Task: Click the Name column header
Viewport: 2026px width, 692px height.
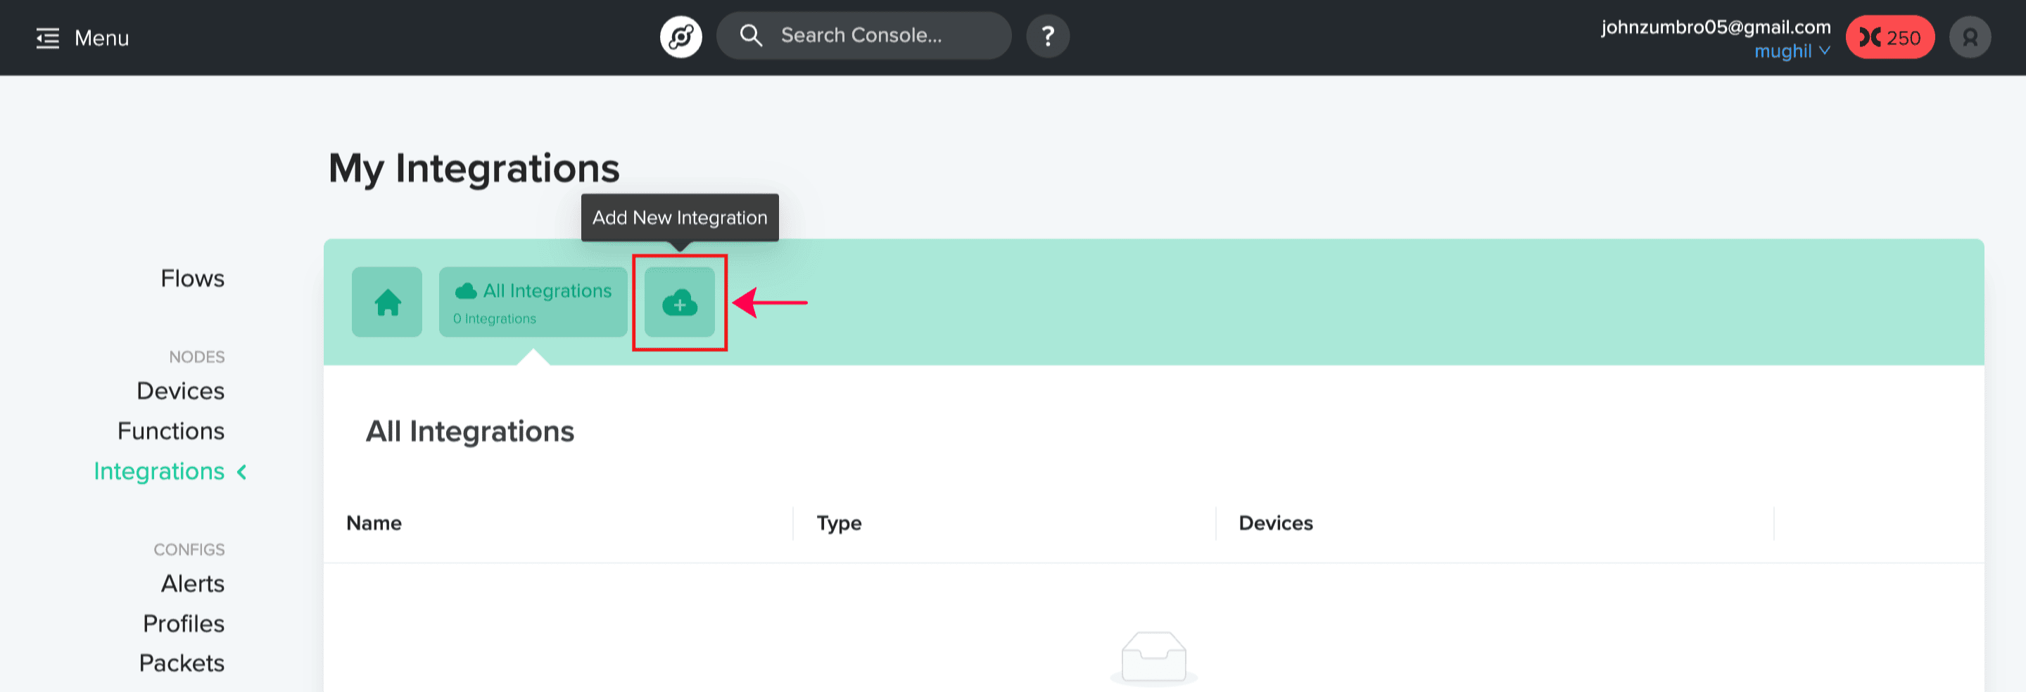Action: 374,523
